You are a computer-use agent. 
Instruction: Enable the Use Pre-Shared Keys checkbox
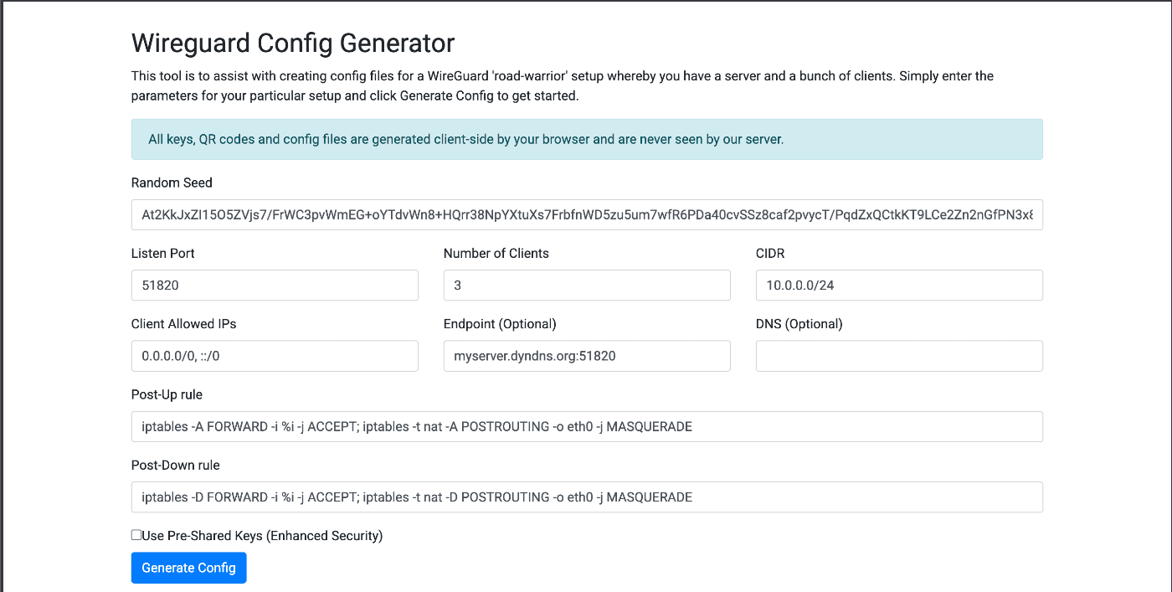[136, 535]
